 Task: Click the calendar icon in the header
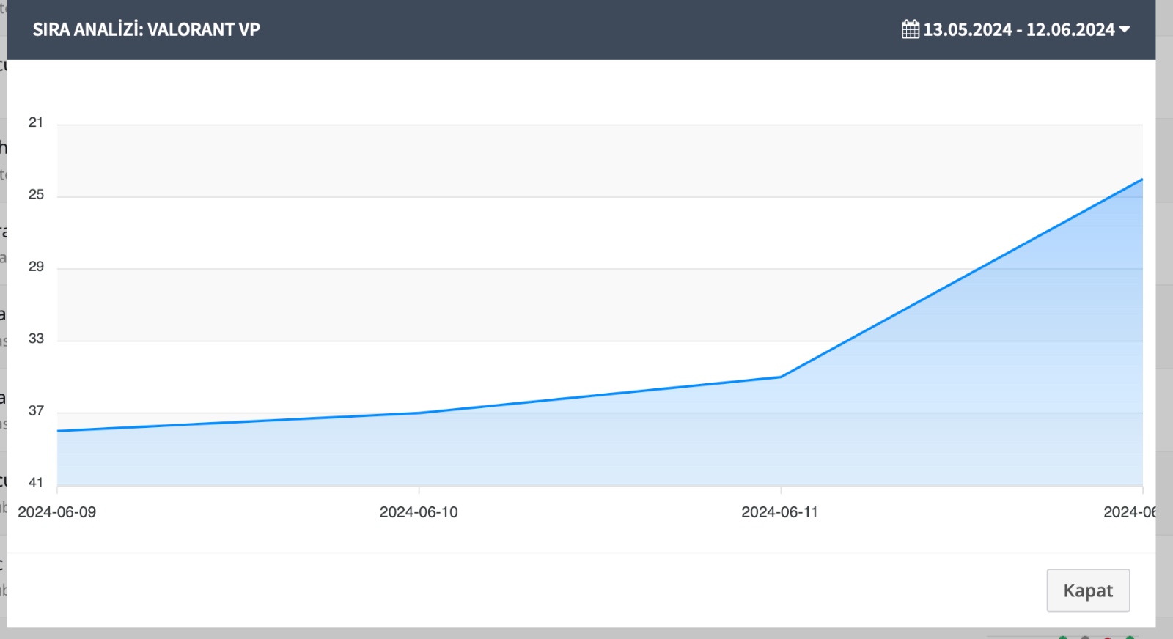[910, 29]
